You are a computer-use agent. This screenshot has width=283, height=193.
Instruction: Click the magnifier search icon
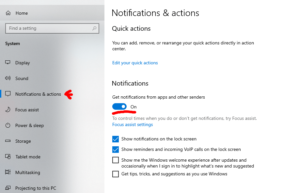94,28
